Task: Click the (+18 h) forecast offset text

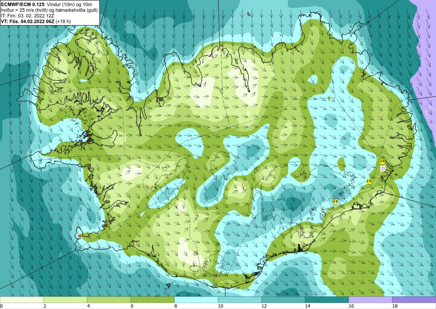Action: (x=63, y=21)
